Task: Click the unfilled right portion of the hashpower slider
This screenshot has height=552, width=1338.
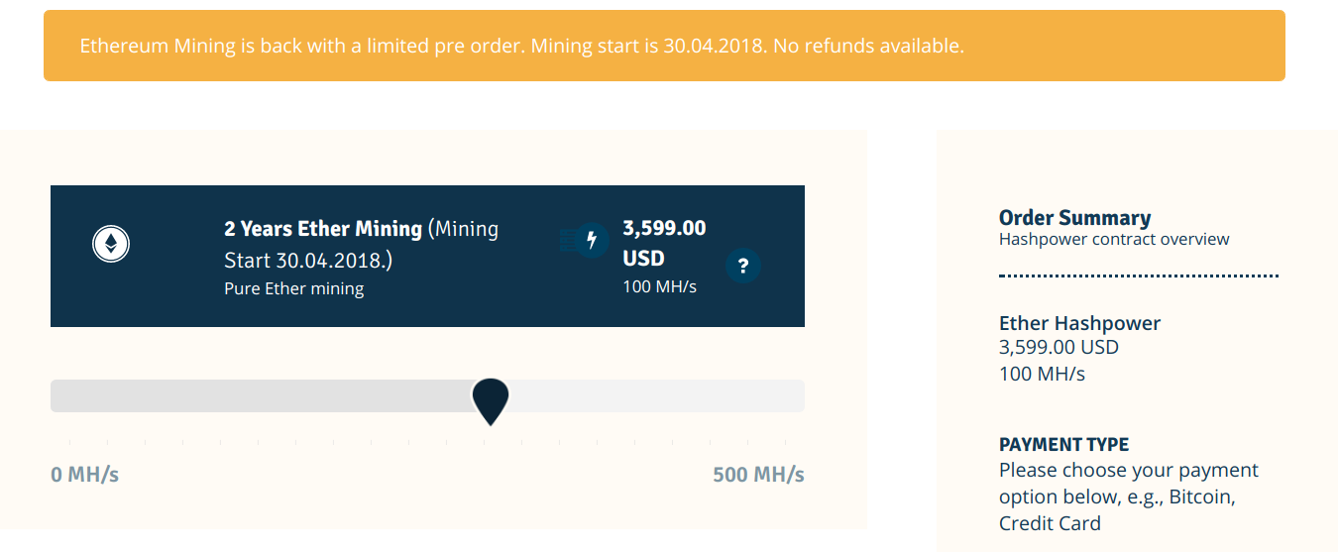Action: (x=654, y=395)
